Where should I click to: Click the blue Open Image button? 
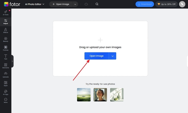click(97, 56)
